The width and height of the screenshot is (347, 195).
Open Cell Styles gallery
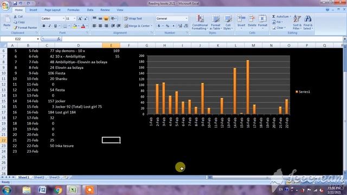pos(228,22)
